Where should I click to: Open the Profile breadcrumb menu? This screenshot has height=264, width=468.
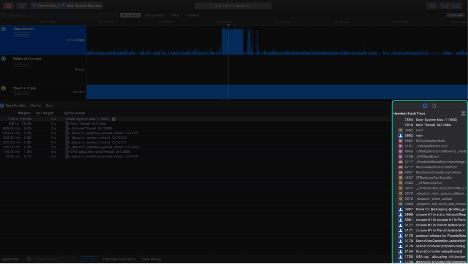click(36, 106)
